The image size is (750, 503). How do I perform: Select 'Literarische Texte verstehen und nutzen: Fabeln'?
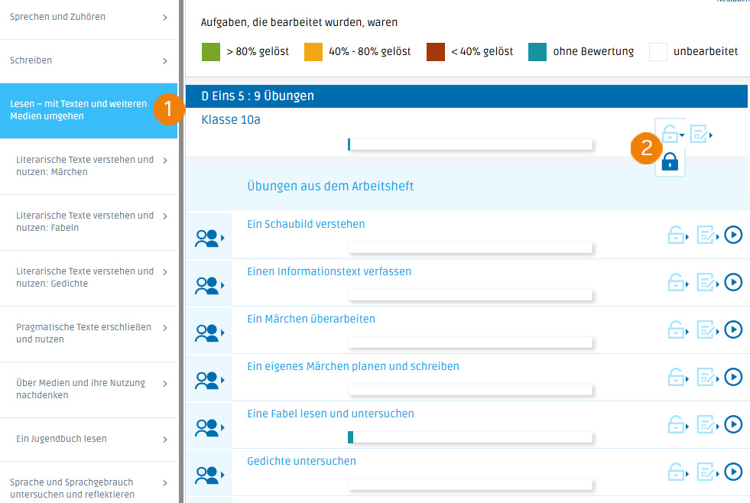[89, 222]
